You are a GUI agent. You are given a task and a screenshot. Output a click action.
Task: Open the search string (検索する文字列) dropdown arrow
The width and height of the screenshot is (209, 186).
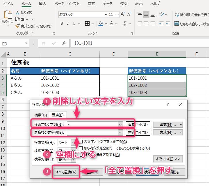pos(120,124)
